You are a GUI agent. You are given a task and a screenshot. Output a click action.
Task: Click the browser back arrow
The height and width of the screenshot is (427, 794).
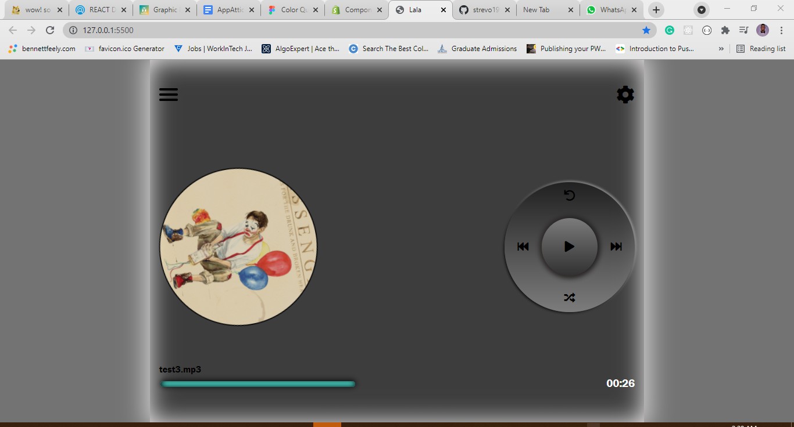13,30
